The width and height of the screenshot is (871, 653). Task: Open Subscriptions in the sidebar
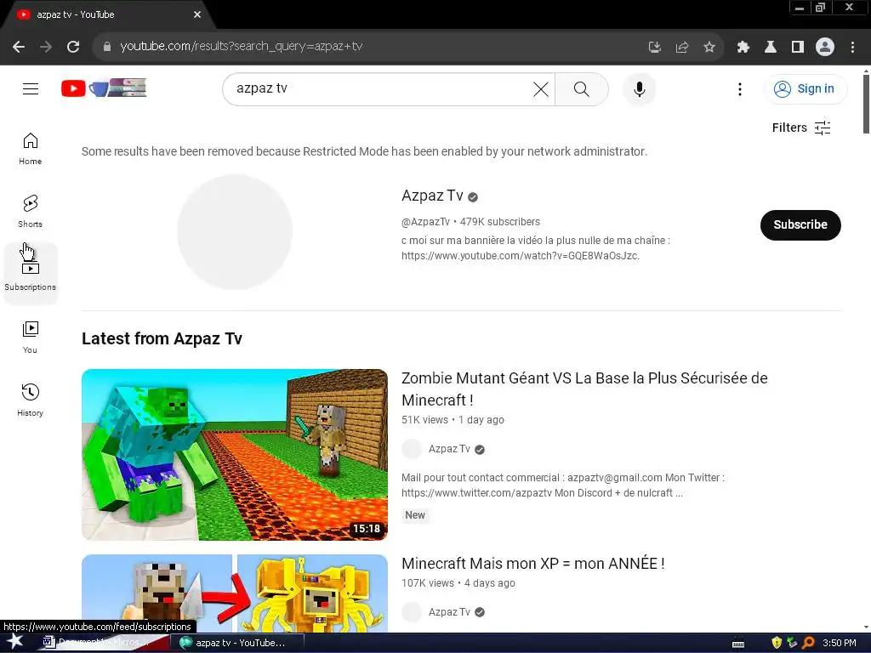pos(31,274)
